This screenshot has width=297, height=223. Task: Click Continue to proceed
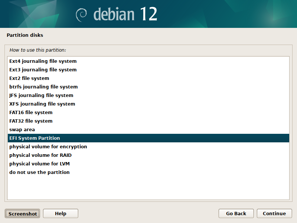coord(274,213)
